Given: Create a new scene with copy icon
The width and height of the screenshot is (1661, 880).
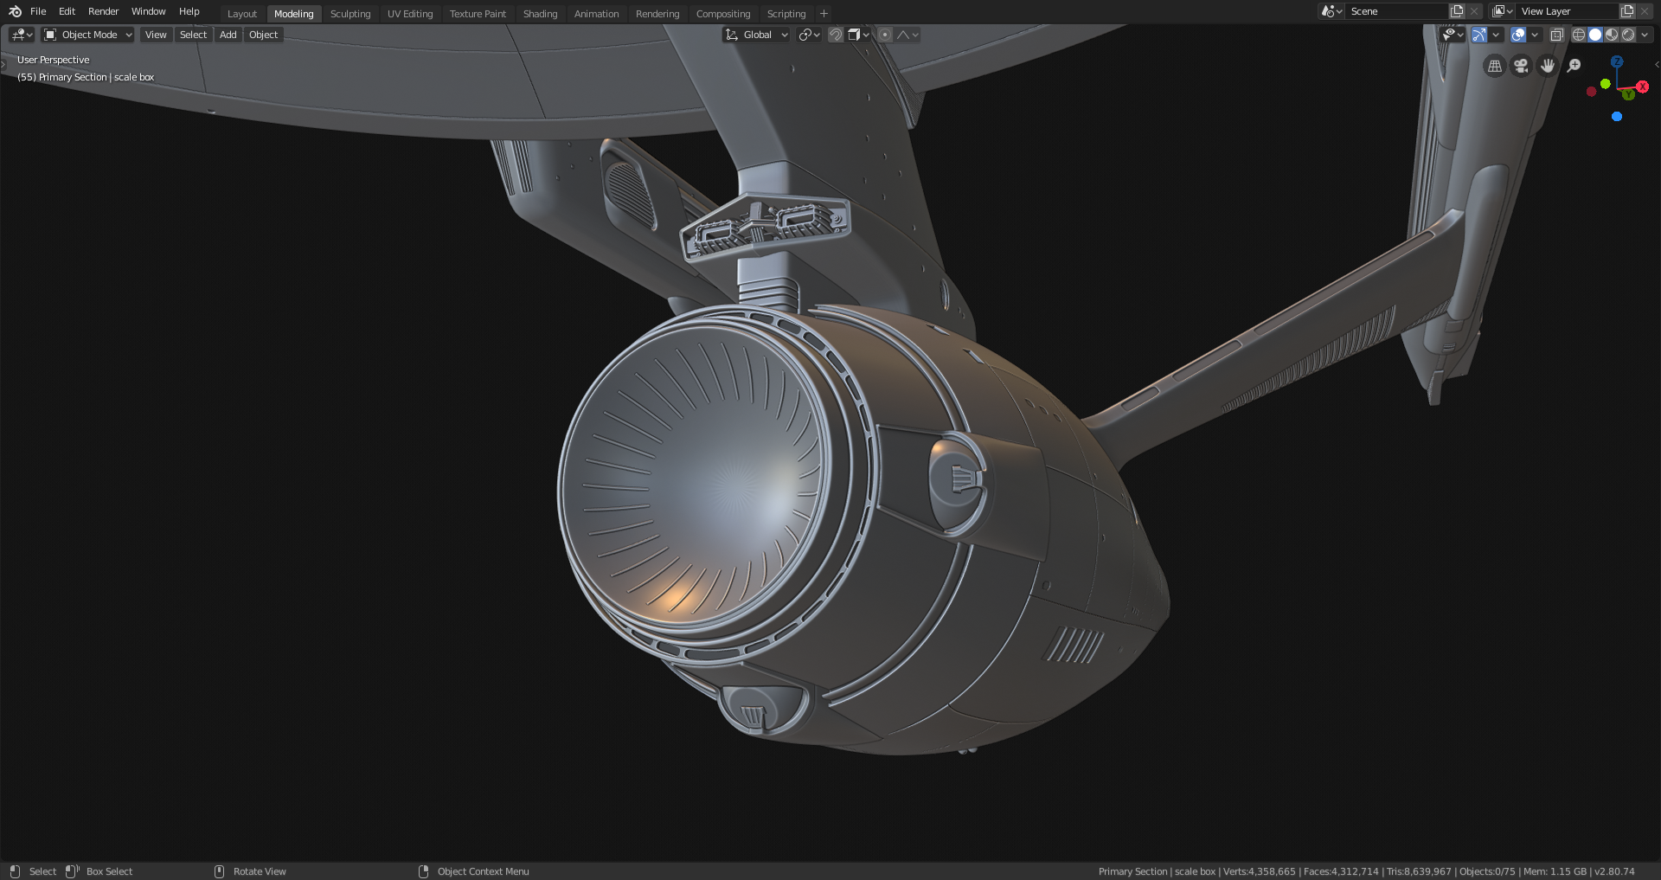Looking at the screenshot, I should 1457,11.
